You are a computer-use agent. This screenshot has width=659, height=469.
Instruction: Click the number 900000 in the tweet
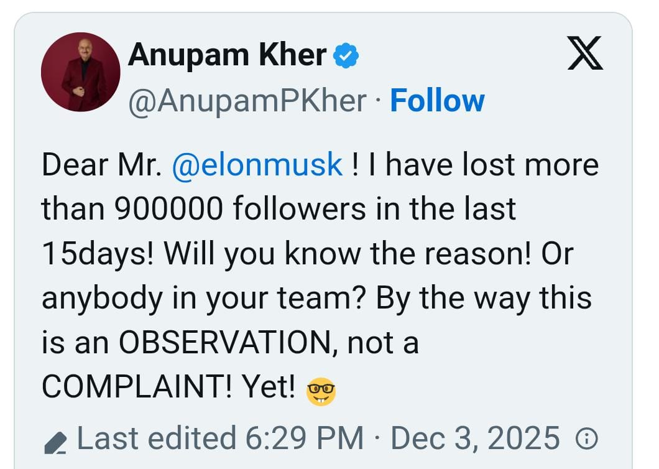[168, 209]
